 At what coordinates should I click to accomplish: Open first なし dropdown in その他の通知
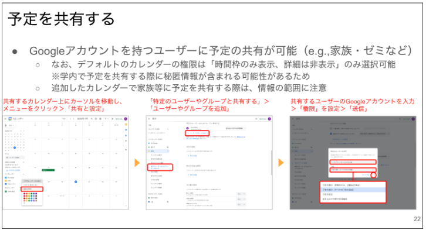(x=241, y=194)
